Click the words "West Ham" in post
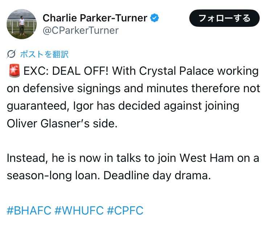 click(x=206, y=158)
